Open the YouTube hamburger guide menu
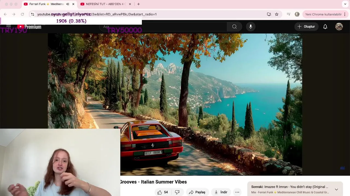This screenshot has height=196, width=350. pyautogui.click(x=8, y=27)
